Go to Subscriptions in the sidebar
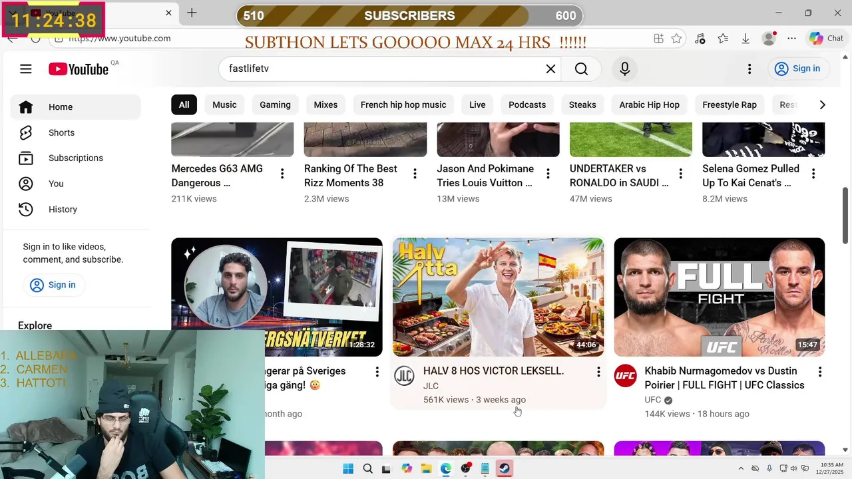This screenshot has height=479, width=852. (75, 158)
